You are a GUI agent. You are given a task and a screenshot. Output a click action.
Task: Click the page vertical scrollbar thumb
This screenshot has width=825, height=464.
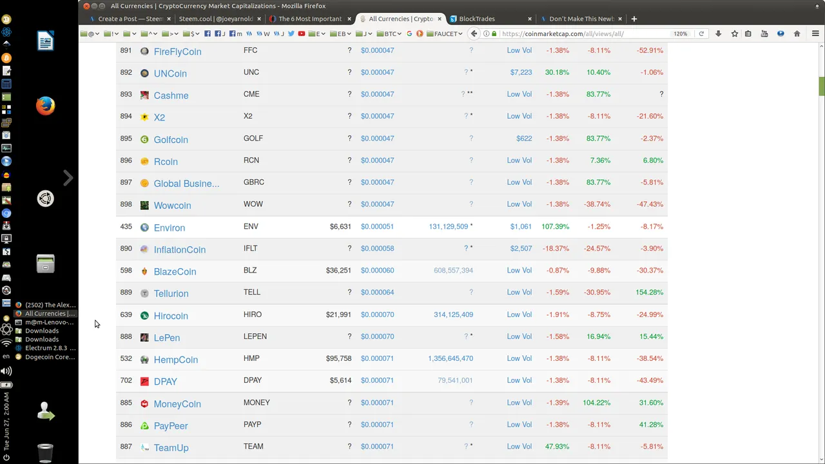point(822,86)
